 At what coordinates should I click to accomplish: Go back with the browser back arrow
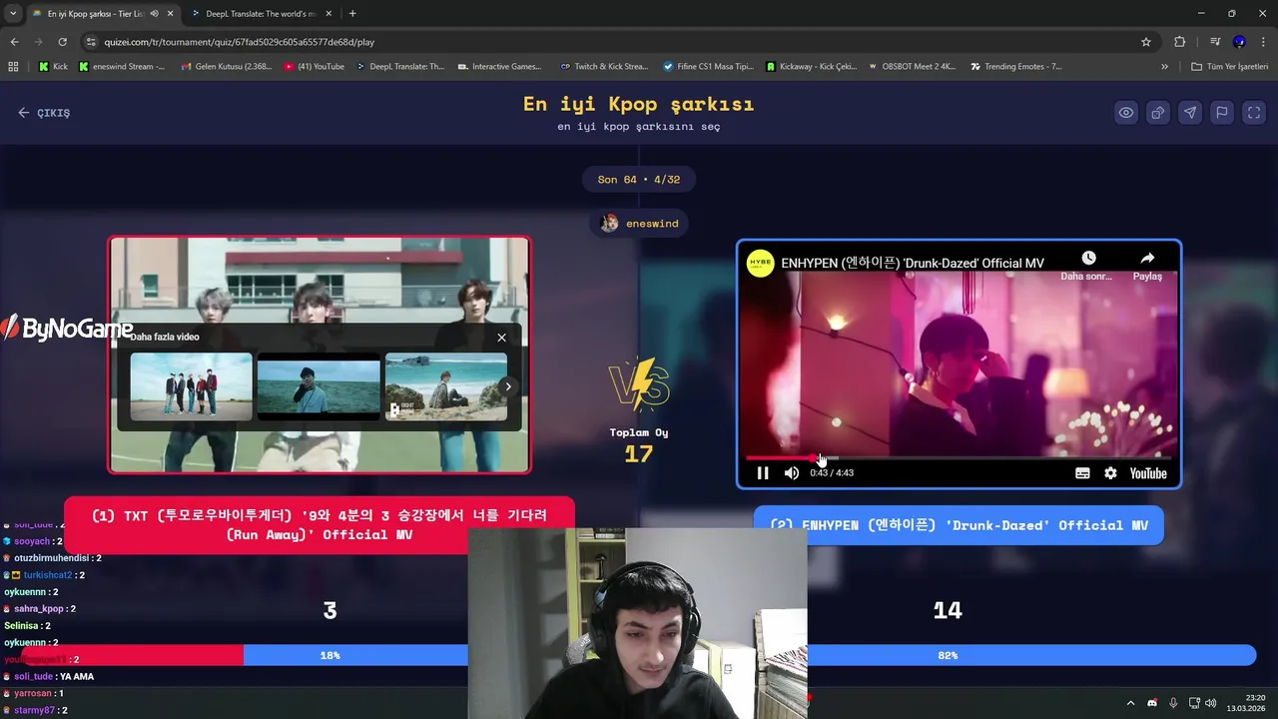click(14, 42)
